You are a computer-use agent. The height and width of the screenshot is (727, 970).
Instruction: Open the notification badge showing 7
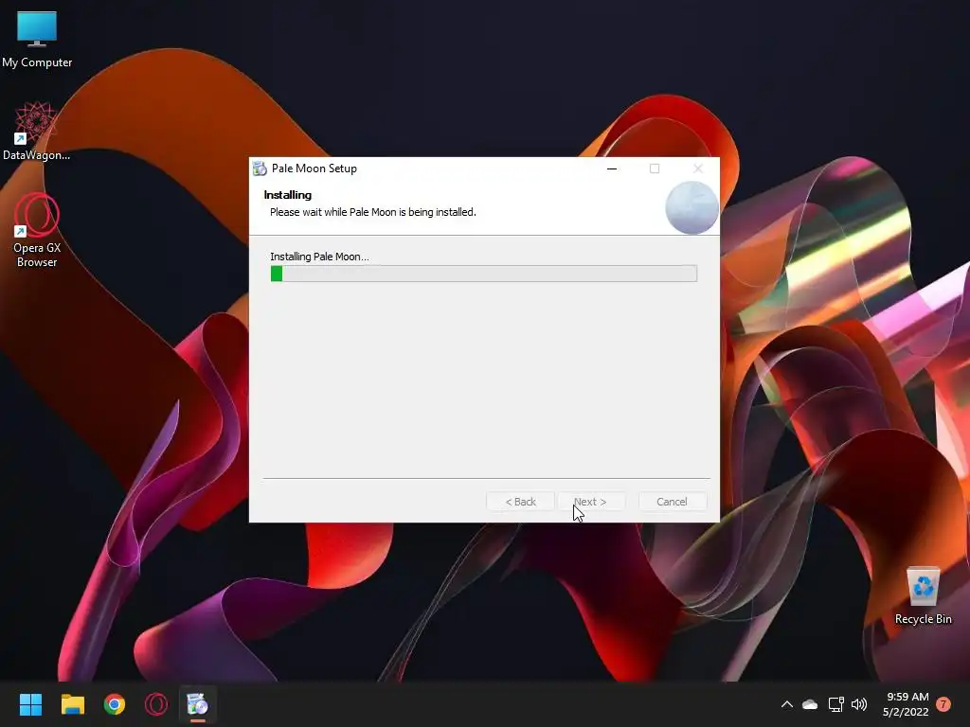coord(943,704)
